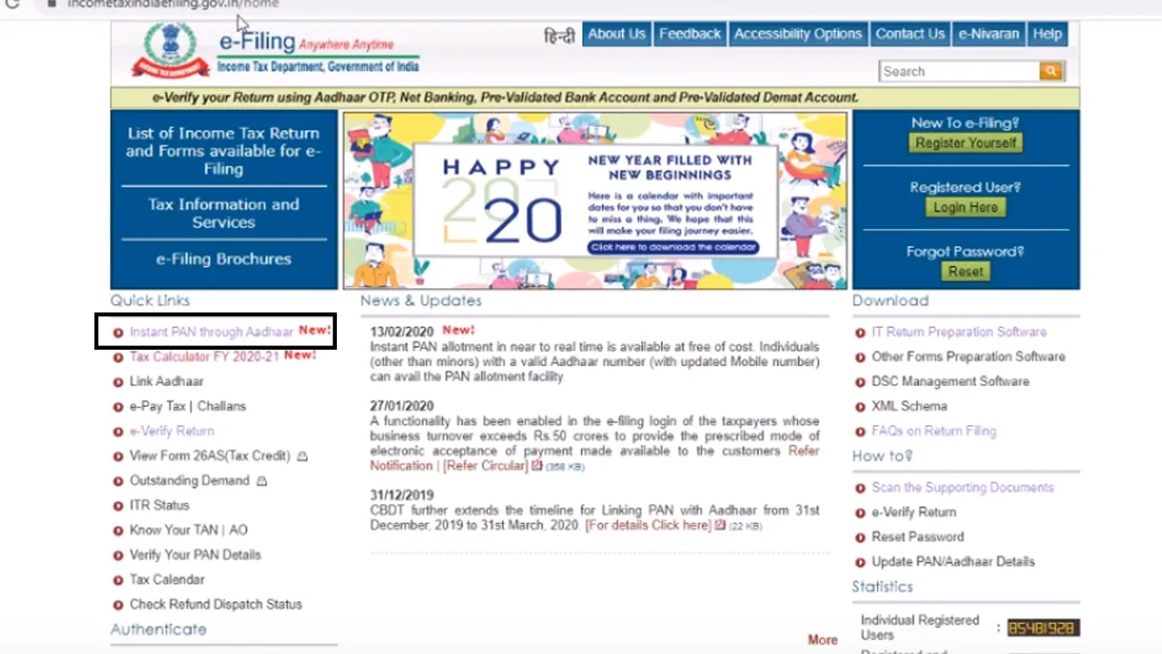Viewport: 1162px width, 654px height.
Task: Click the lock icon next to View Form 26AS
Action: (302, 456)
